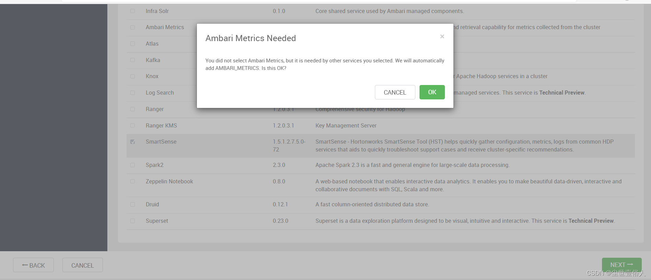Viewport: 651px width, 280px height.
Task: Click the Ambari Metrics Needed dialog title
Action: click(250, 38)
